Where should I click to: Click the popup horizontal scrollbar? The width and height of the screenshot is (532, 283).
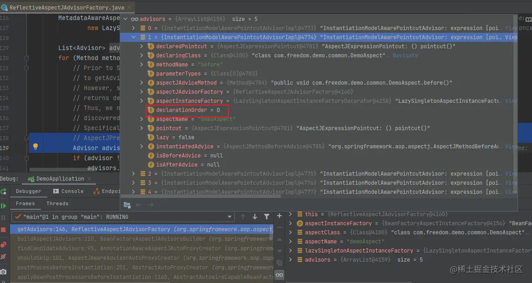click(x=201, y=196)
